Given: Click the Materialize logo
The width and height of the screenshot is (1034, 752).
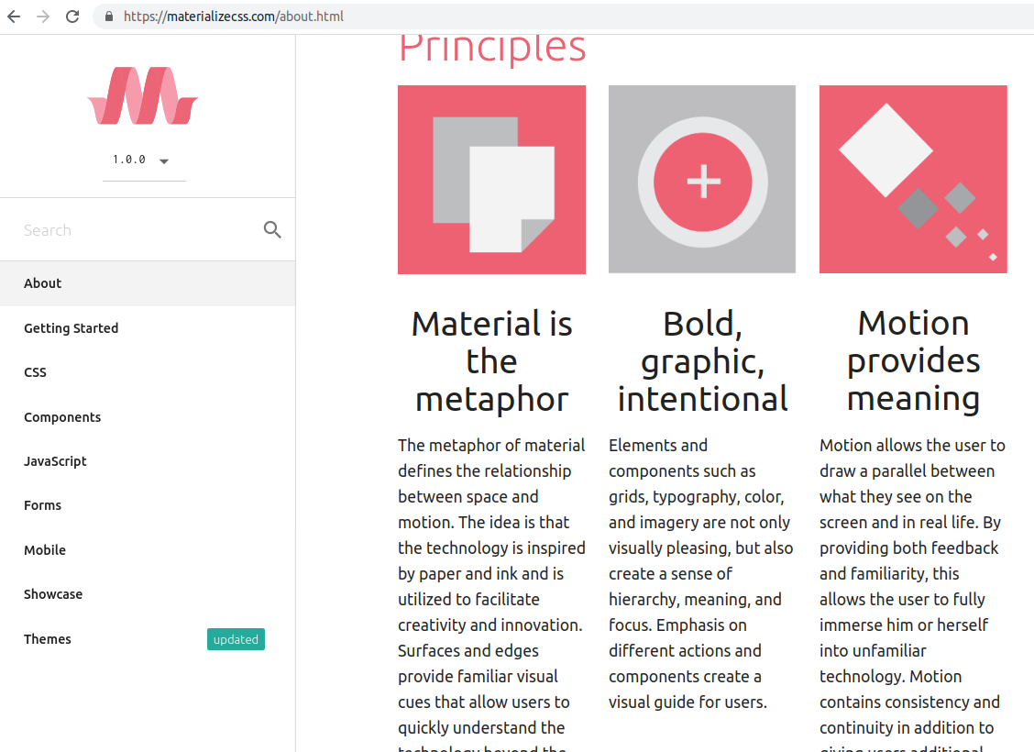Looking at the screenshot, I should [142, 94].
